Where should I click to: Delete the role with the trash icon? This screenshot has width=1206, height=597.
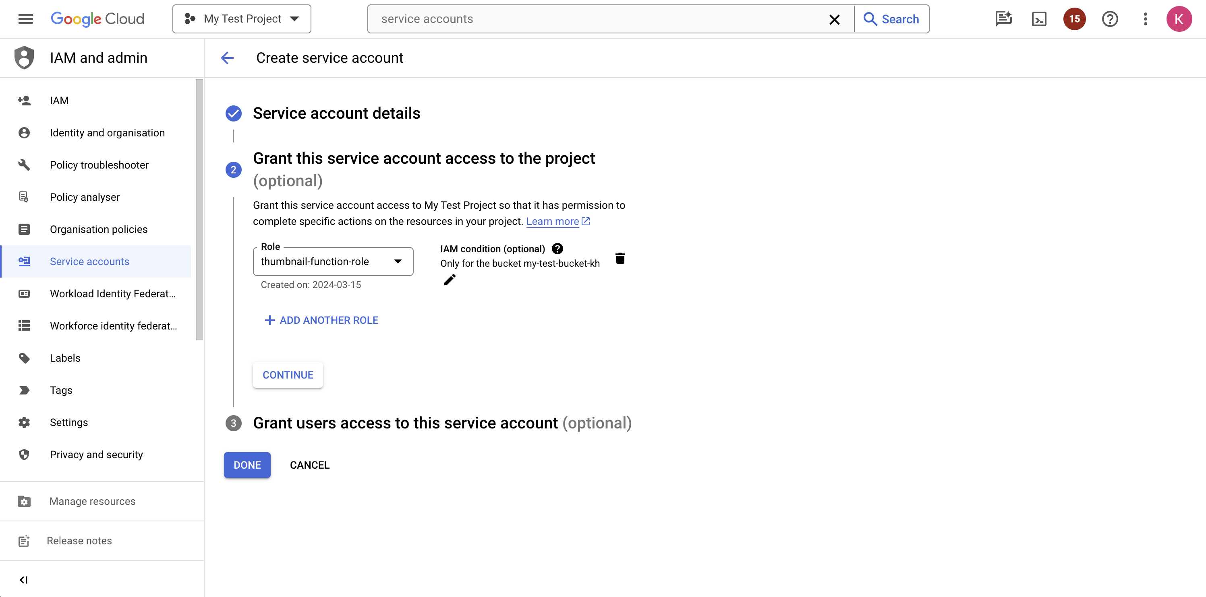tap(620, 259)
